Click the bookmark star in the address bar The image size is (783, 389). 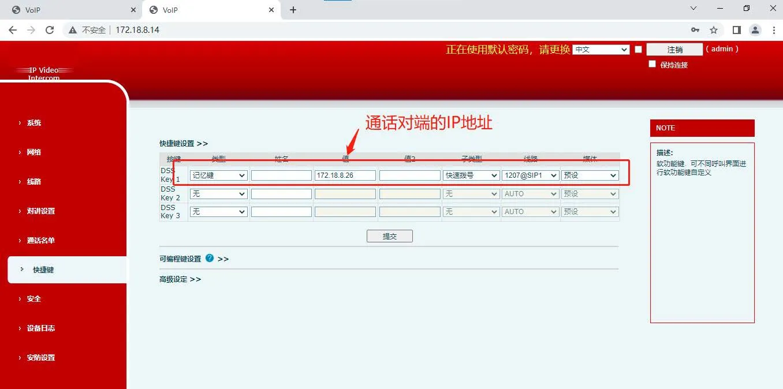713,29
